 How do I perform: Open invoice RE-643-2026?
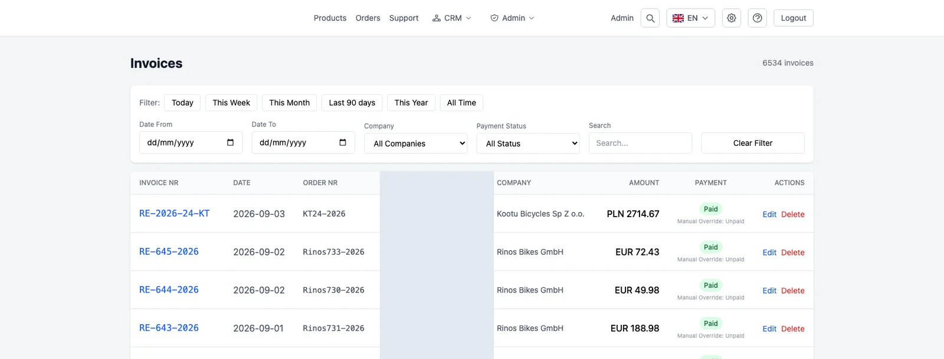[x=169, y=328]
